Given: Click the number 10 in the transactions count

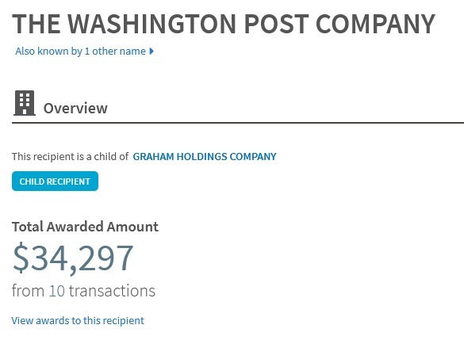Looking at the screenshot, I should [57, 291].
